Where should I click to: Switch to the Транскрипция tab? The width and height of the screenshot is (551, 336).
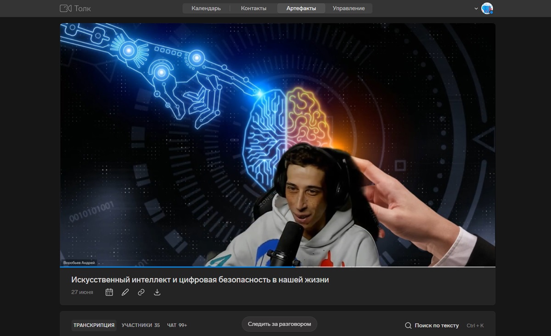tap(94, 325)
